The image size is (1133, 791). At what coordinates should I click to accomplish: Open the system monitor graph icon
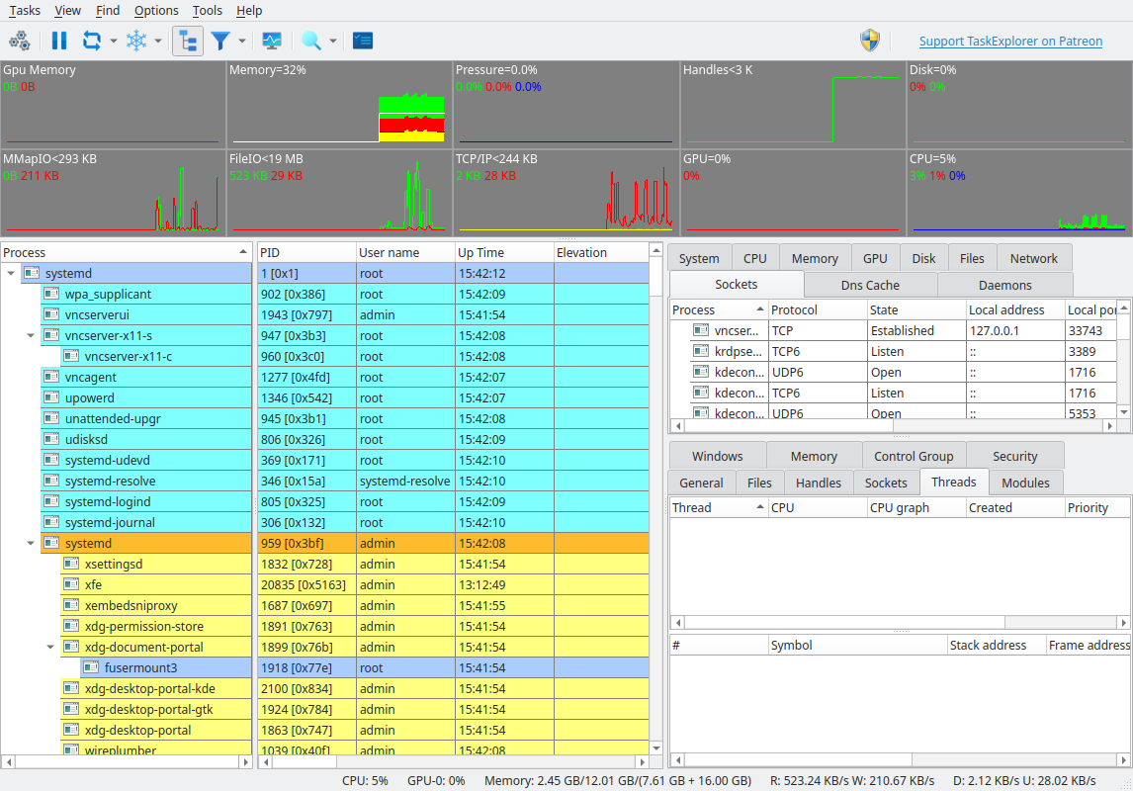coord(272,41)
